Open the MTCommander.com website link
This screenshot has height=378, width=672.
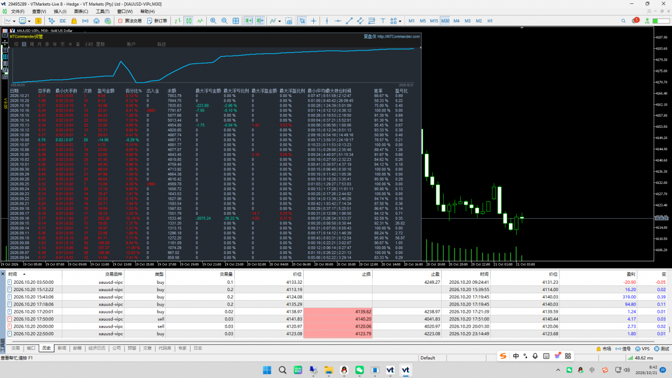(x=398, y=36)
